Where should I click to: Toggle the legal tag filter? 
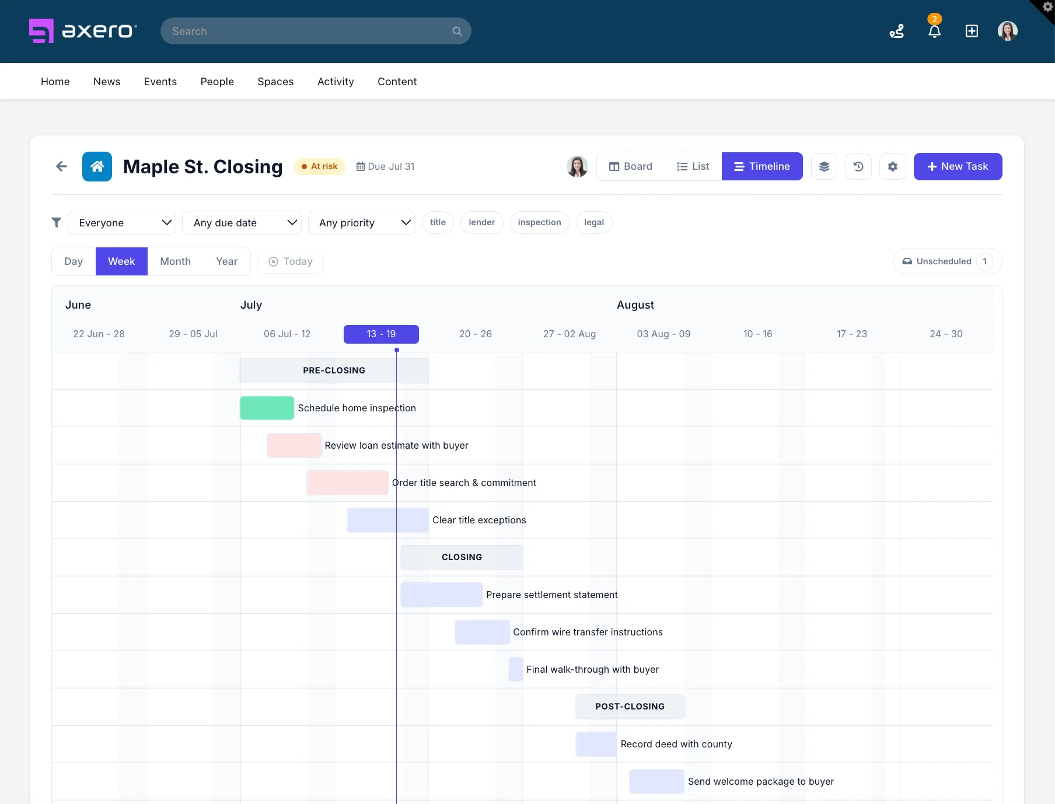click(x=594, y=222)
